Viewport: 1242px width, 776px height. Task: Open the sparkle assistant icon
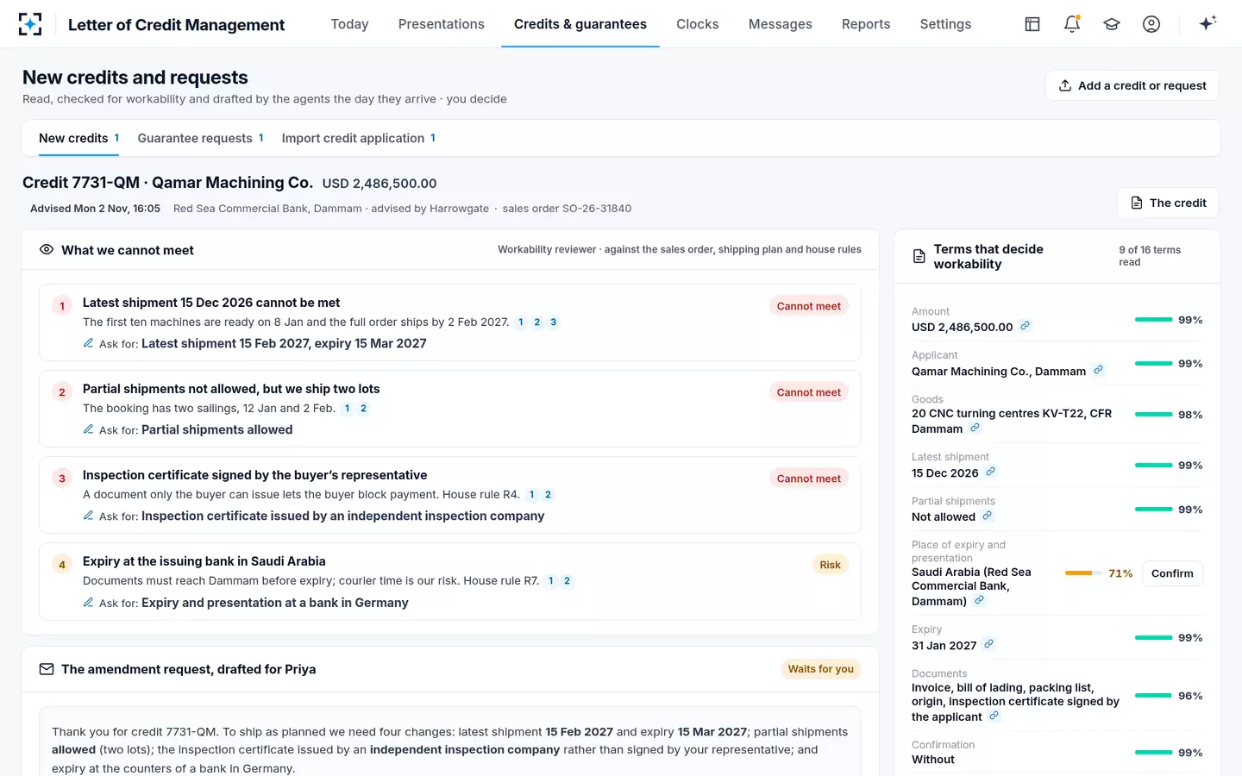pos(1207,23)
